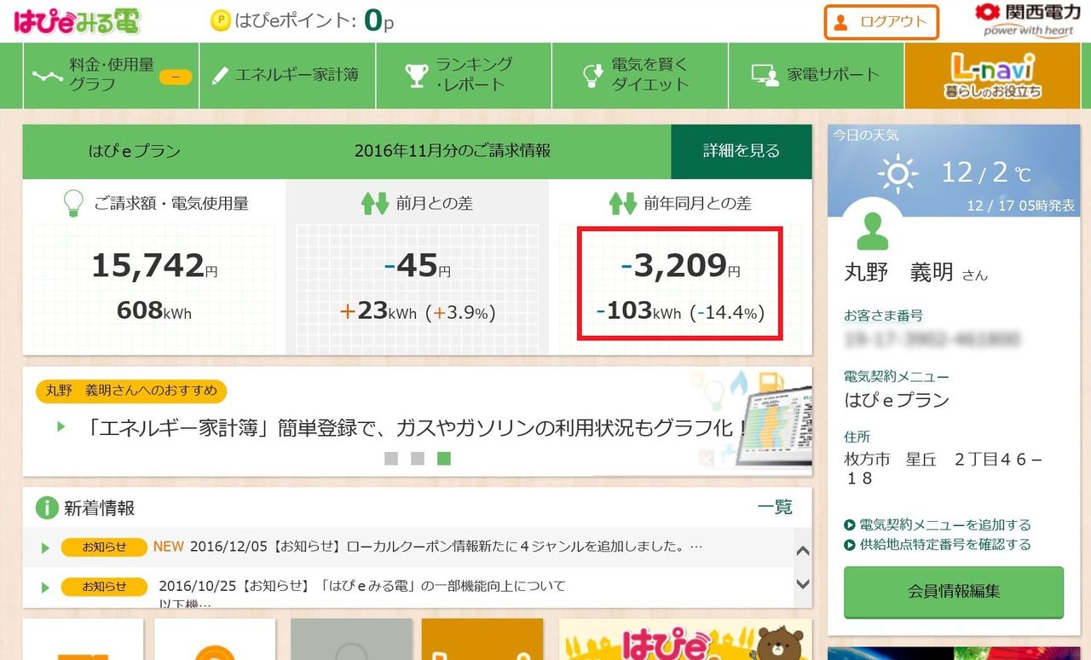Click the はぴeみる電 logo
This screenshot has height=660, width=1091.
(x=77, y=21)
